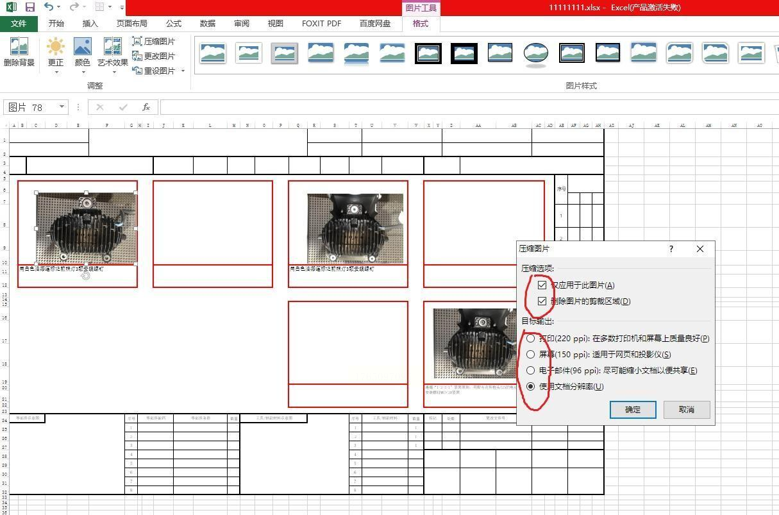Switch to the 页面布局 ribbon tab
Screen dimensions: 779x515
[x=131, y=24]
